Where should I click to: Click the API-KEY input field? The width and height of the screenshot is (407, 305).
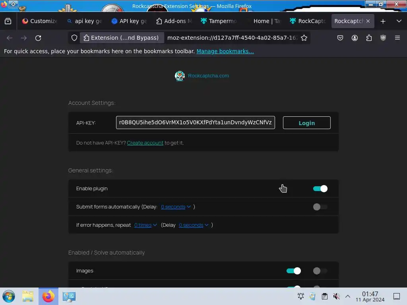click(x=195, y=123)
